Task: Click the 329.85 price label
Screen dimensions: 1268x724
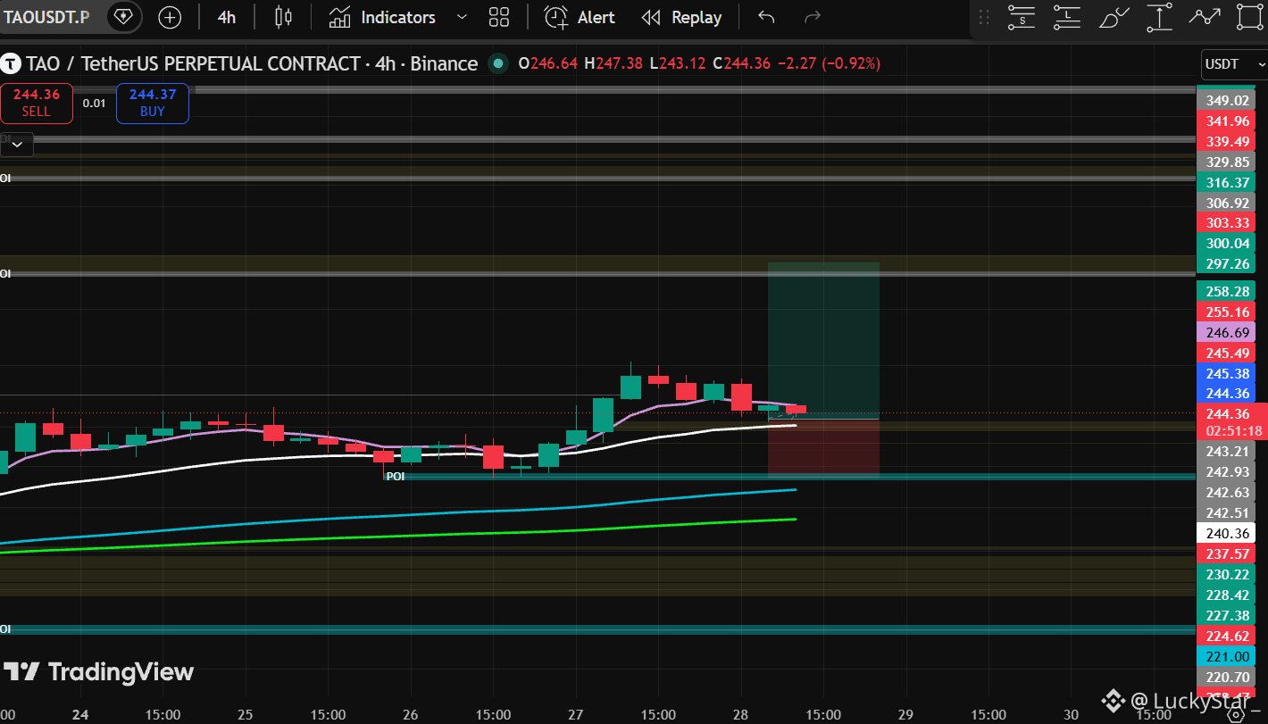Action: coord(1227,162)
